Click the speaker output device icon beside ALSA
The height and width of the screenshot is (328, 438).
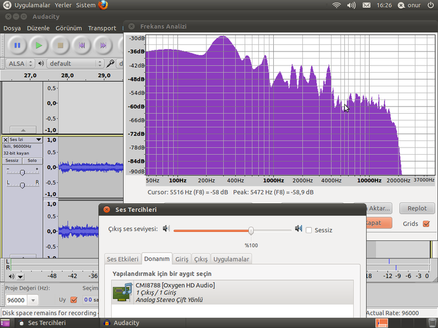pyautogui.click(x=41, y=63)
